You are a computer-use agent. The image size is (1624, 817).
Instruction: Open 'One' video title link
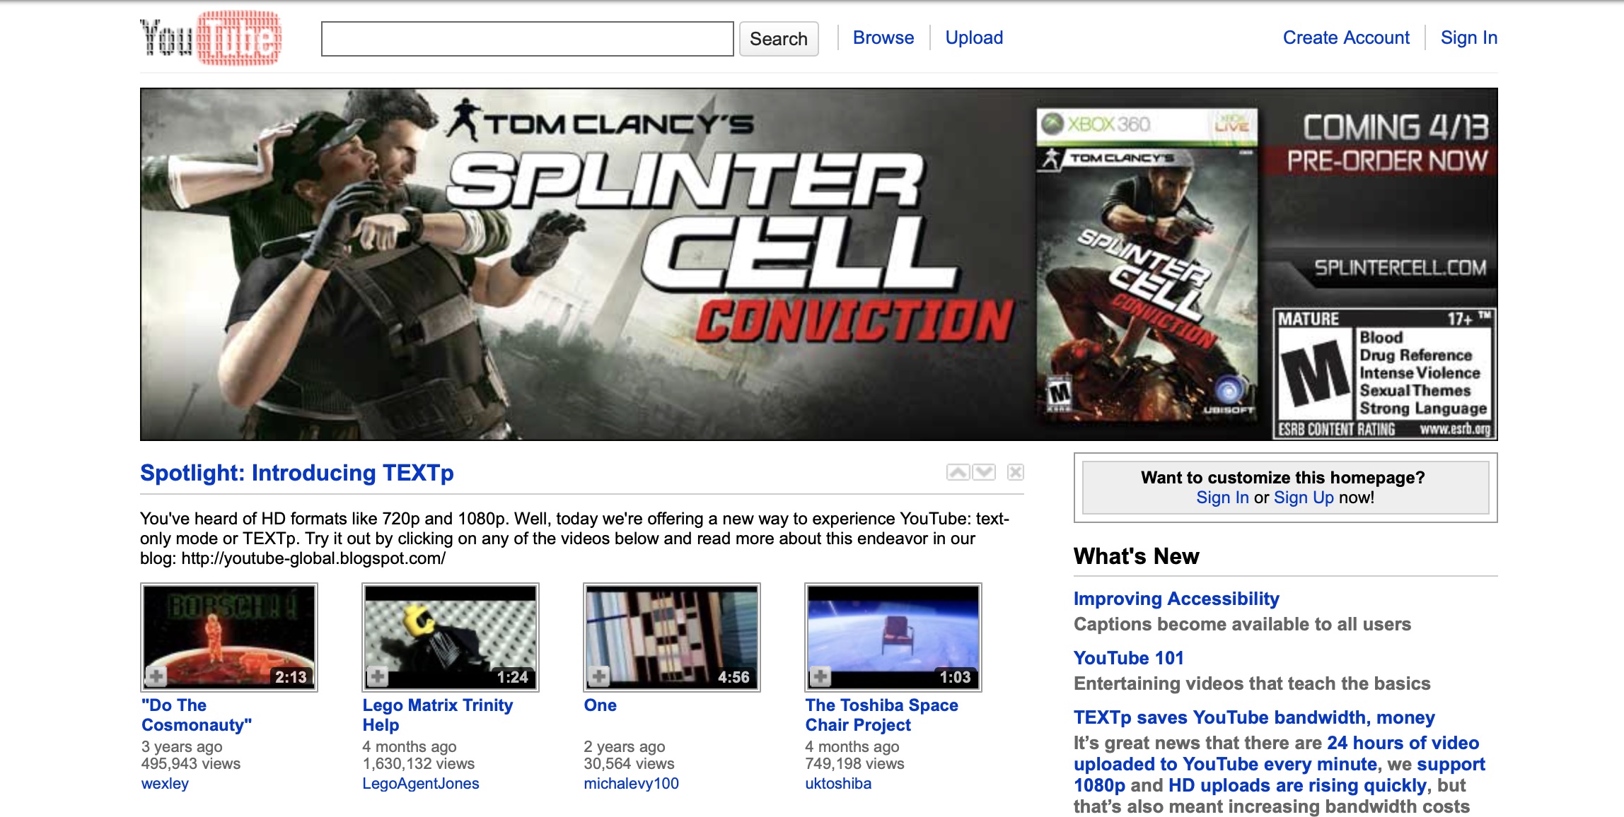point(601,705)
